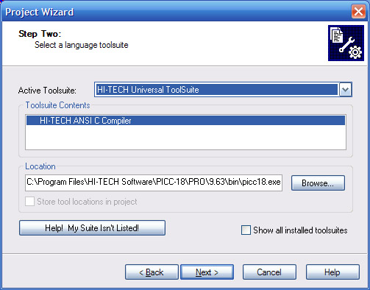The height and width of the screenshot is (290, 370).
Task: Select HI-TECH ANSI C Compiler entry
Action: (185, 121)
